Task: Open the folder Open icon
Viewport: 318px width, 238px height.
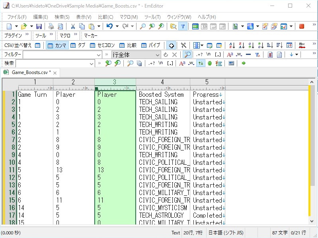Action: tap(24, 26)
